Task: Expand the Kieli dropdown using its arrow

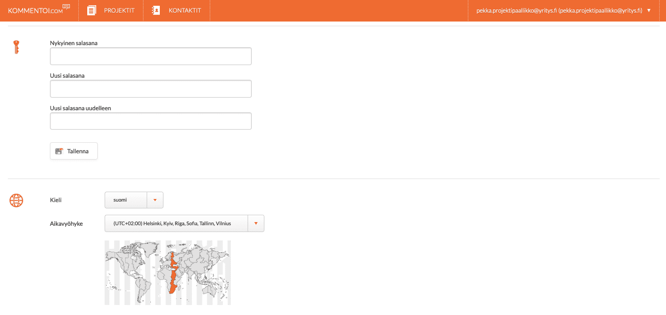Action: pos(155,200)
